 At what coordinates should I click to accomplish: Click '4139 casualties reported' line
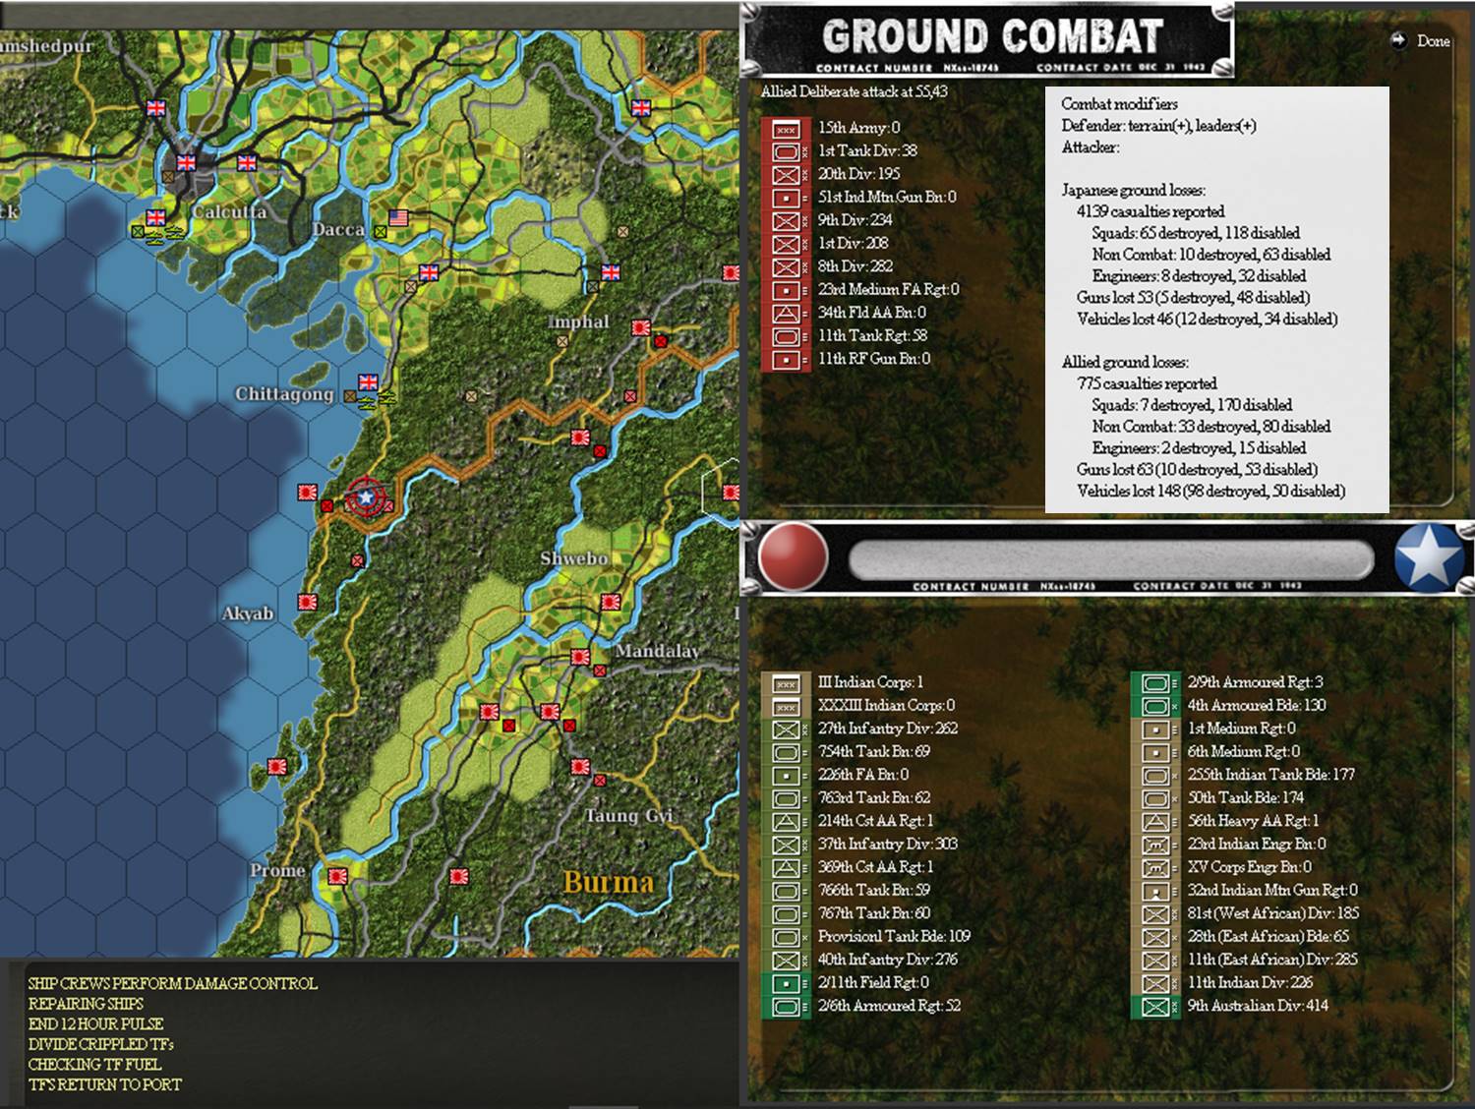point(1150,211)
